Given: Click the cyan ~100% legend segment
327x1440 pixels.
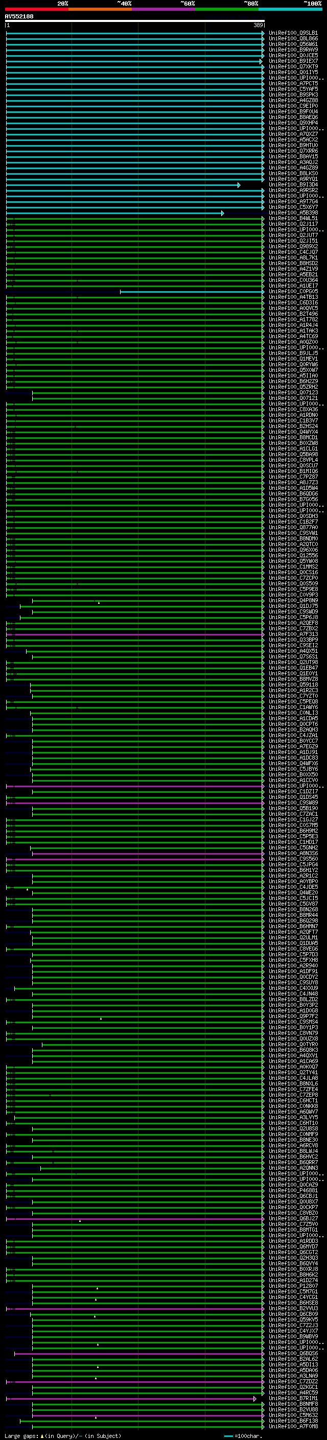Looking at the screenshot, I should [290, 9].
